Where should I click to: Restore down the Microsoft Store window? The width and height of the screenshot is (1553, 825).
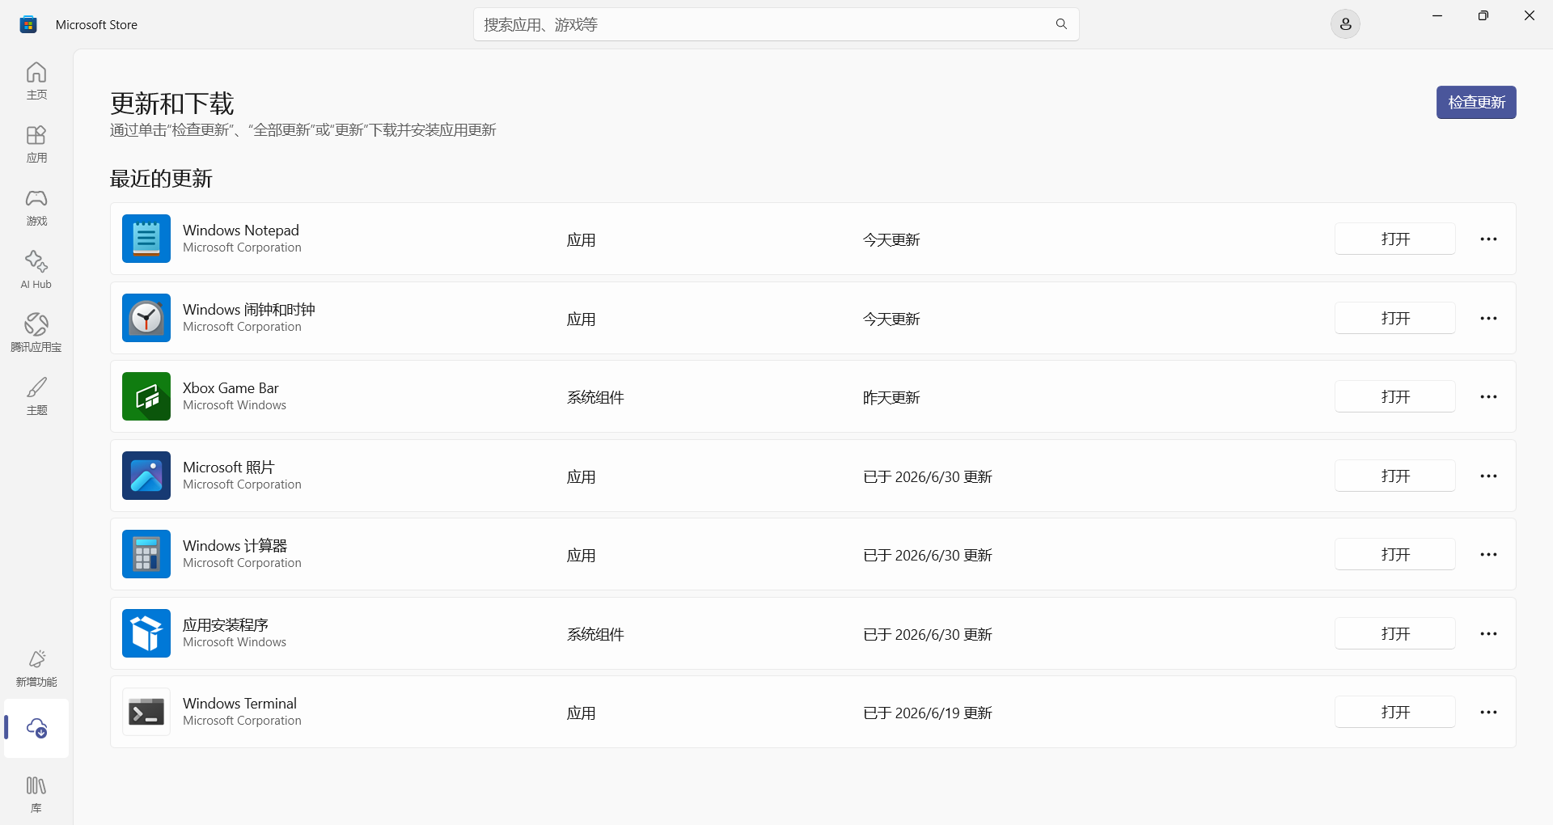pyautogui.click(x=1483, y=16)
